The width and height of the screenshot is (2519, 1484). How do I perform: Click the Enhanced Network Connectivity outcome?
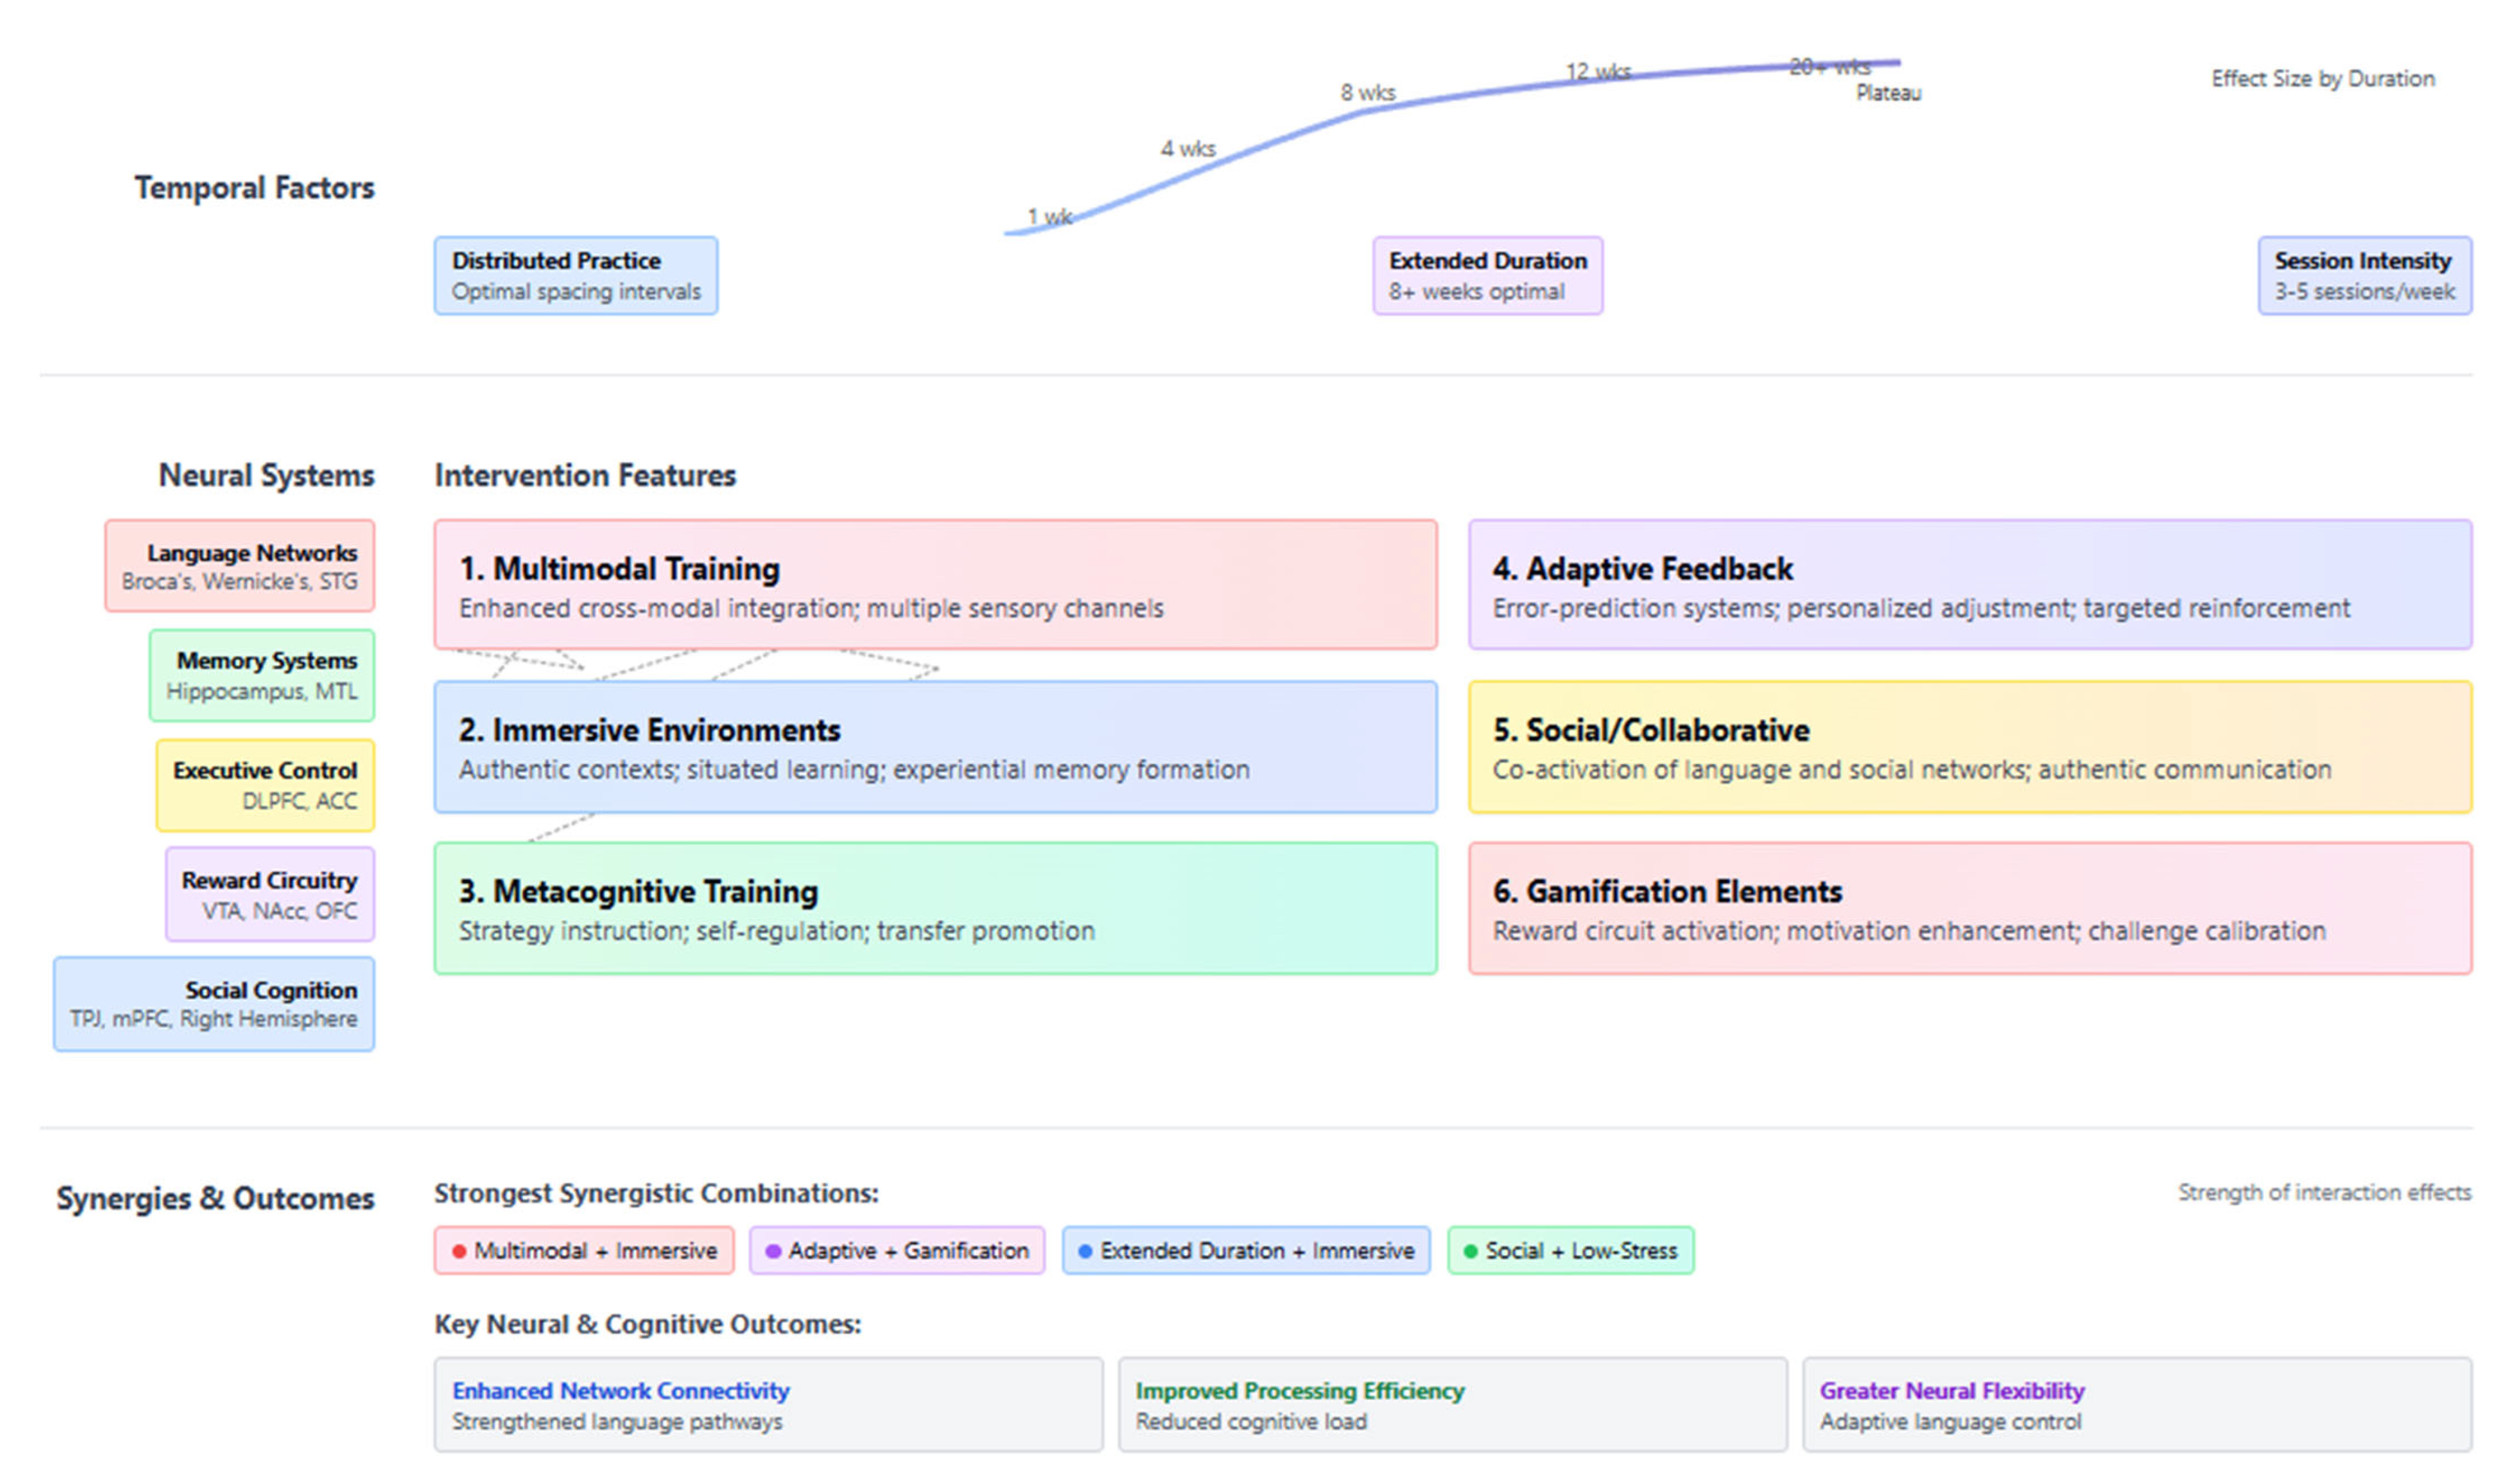point(767,1404)
